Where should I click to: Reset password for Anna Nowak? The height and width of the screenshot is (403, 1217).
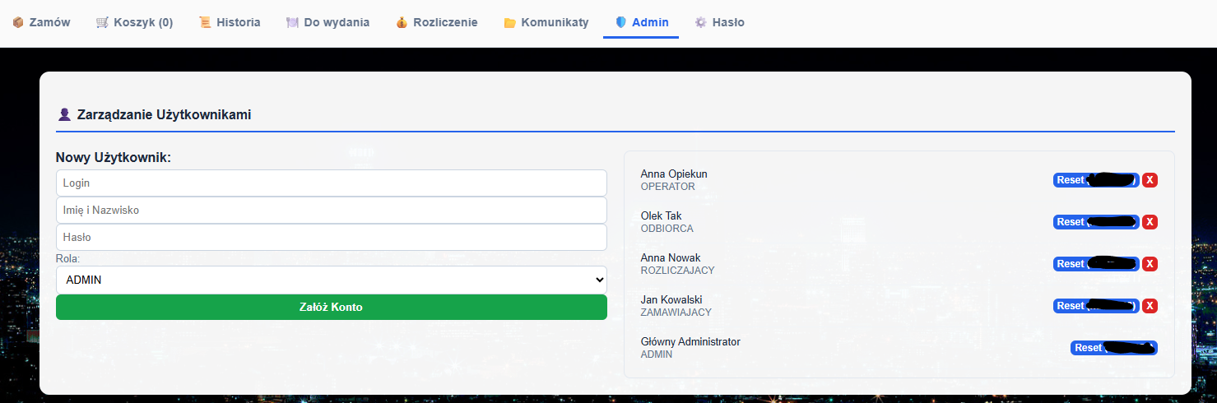coord(1096,264)
